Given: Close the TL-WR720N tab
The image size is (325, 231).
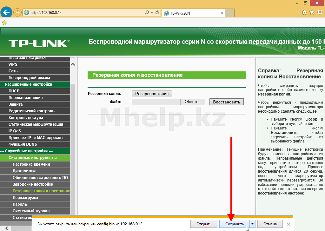Looking at the screenshot, I should 222,13.
